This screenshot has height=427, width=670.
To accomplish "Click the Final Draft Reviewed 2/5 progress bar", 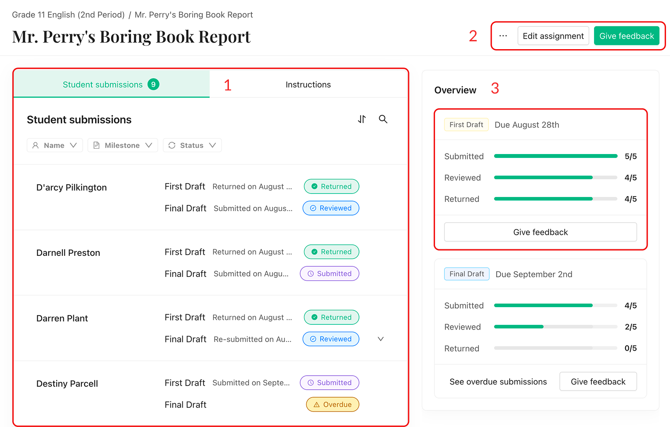I will click(x=556, y=327).
